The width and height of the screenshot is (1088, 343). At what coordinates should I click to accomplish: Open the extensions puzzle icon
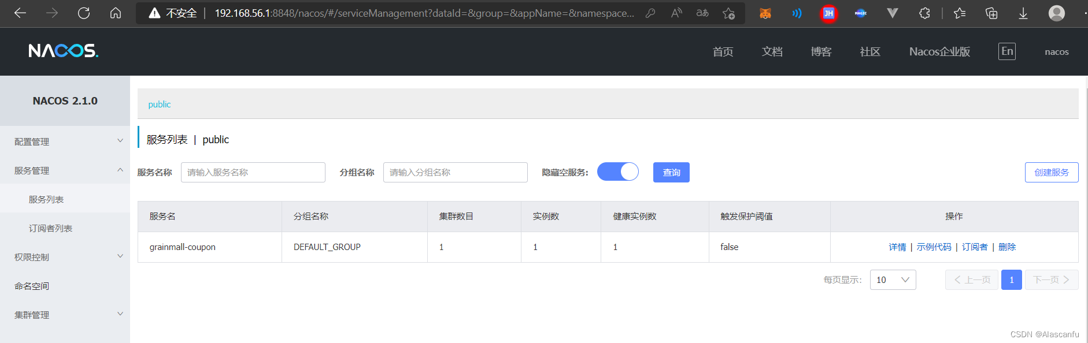924,13
